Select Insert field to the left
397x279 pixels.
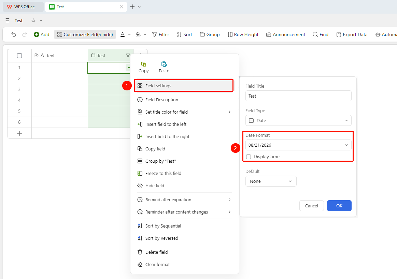(185, 124)
